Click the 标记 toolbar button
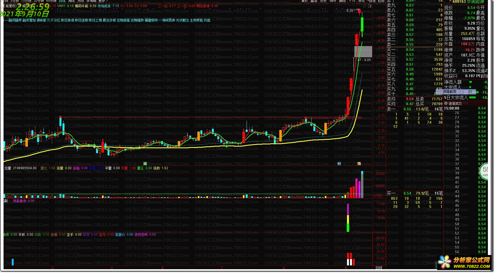Screen dimensions: 495x273 coord(361,1)
